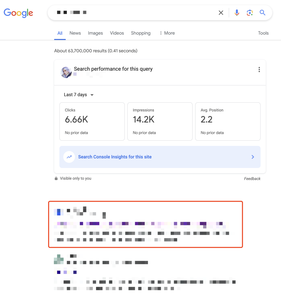Open the Last 7 days dropdown
The height and width of the screenshot is (296, 281).
pos(79,95)
